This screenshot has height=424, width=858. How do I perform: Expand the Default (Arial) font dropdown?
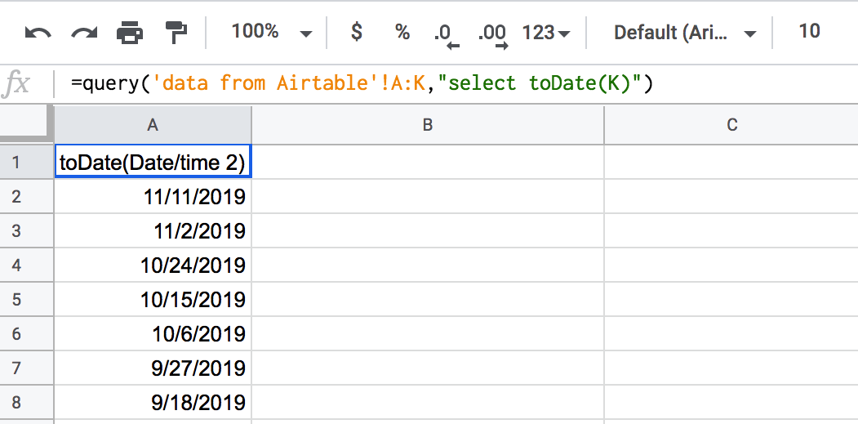[685, 33]
